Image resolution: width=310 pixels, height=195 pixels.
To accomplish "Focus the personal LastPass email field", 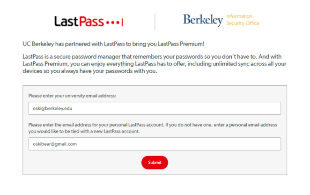I will (x=155, y=144).
